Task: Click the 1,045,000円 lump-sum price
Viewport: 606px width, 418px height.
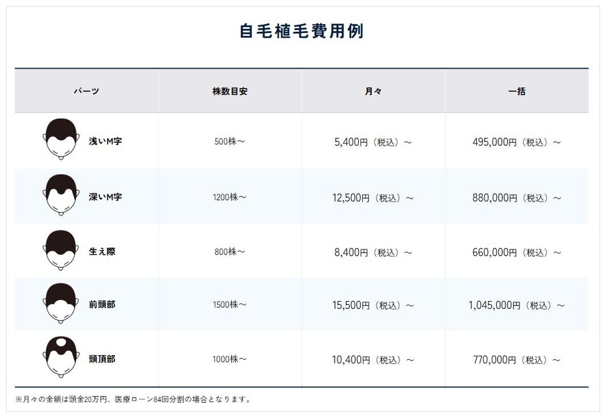Action: (516, 305)
